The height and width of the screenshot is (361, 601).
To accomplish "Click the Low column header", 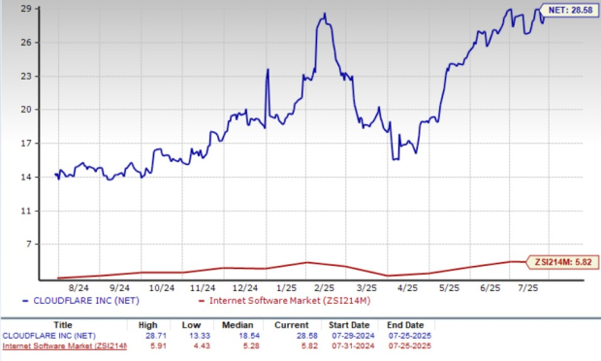I will coord(191,325).
